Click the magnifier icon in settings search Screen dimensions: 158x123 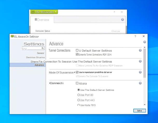[43, 48]
